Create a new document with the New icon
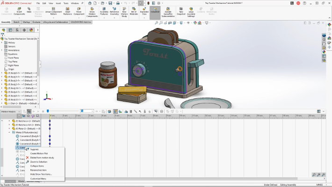This screenshot has width=332, height=187. point(95,3)
